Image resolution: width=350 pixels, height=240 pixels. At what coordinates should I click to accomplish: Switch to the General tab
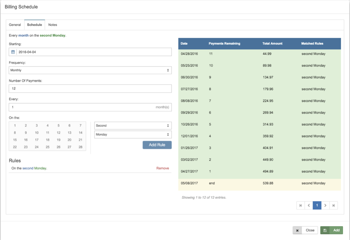pyautogui.click(x=15, y=25)
